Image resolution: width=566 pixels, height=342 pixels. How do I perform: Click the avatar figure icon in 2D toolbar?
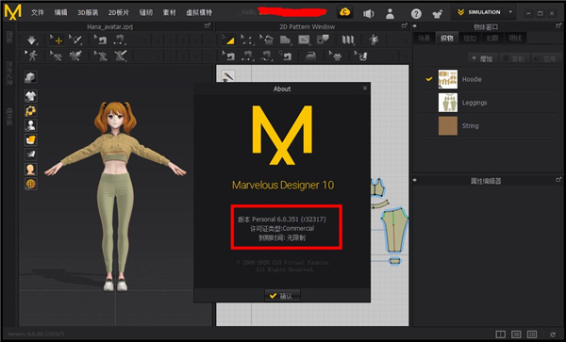click(374, 40)
